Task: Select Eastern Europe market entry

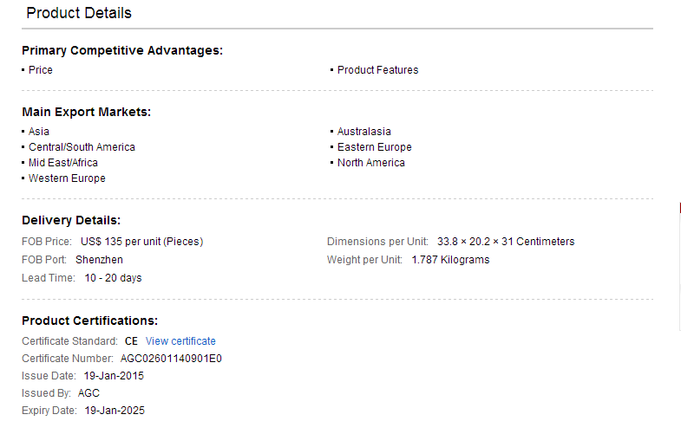Action: pyautogui.click(x=375, y=147)
